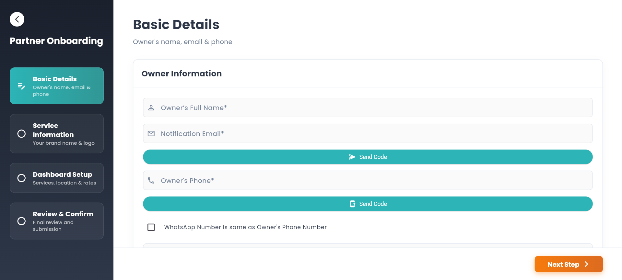Open the Dashboard Setup section
This screenshot has width=622, height=280.
click(57, 178)
